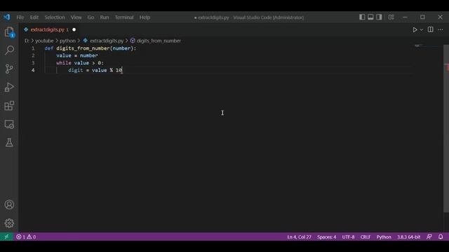Click digits_from_number breadcrumb symbol
Screen dimensions: 449x252
(x=156, y=41)
